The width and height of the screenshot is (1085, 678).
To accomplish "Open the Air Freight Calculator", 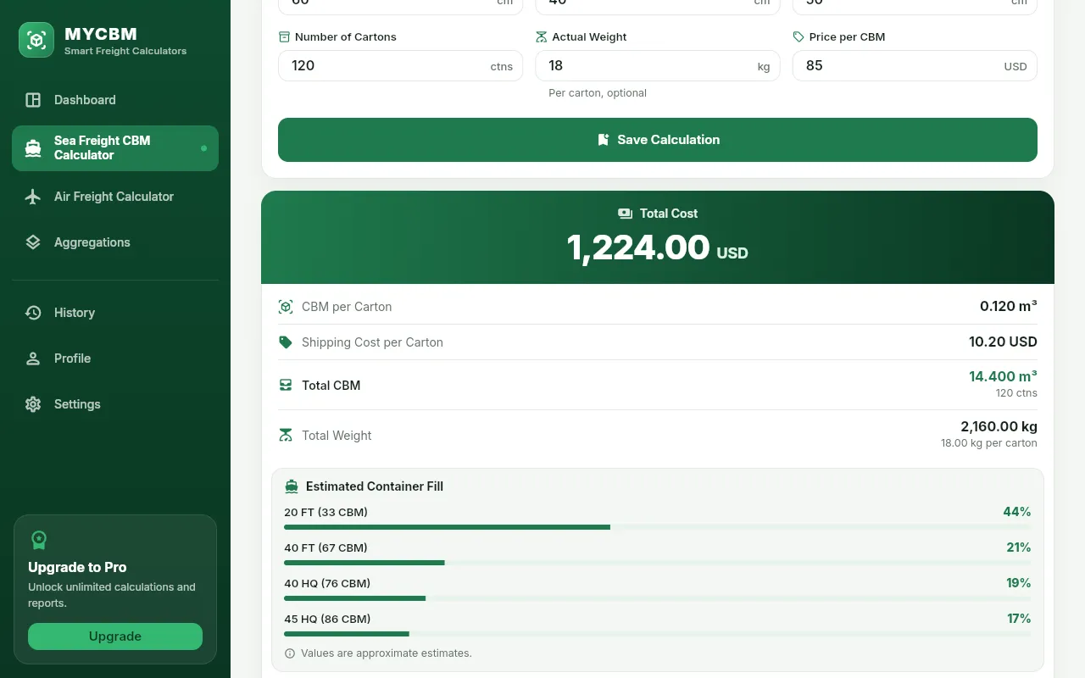I will coord(115,197).
